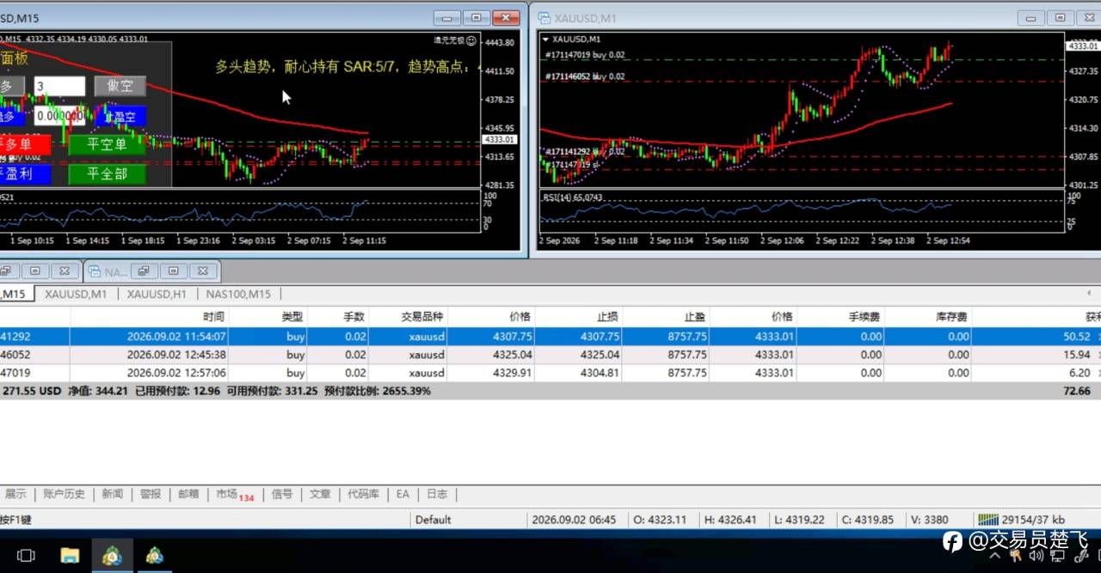Click the Default profile in status bar
The image size is (1101, 573).
[434, 520]
